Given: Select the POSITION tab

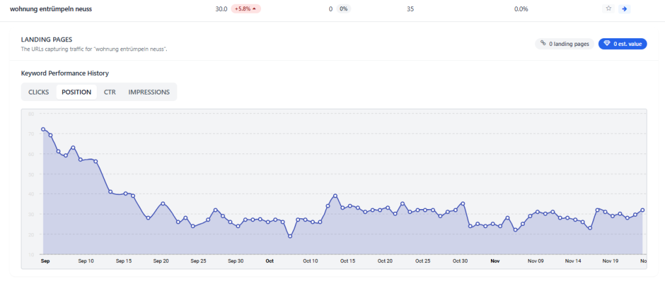Looking at the screenshot, I should pyautogui.click(x=77, y=92).
